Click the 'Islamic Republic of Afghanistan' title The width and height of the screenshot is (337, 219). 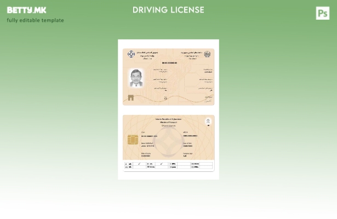(x=168, y=119)
